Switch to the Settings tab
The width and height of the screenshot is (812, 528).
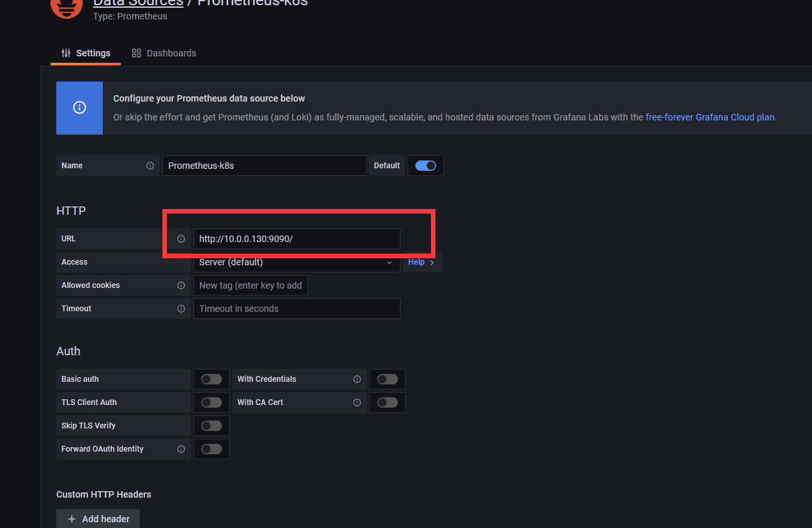86,53
